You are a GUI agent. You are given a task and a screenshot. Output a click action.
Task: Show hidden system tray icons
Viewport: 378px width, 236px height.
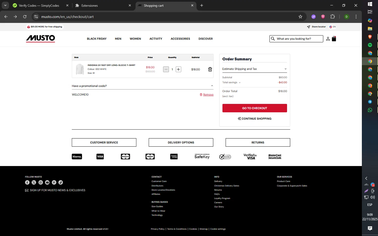point(366,178)
